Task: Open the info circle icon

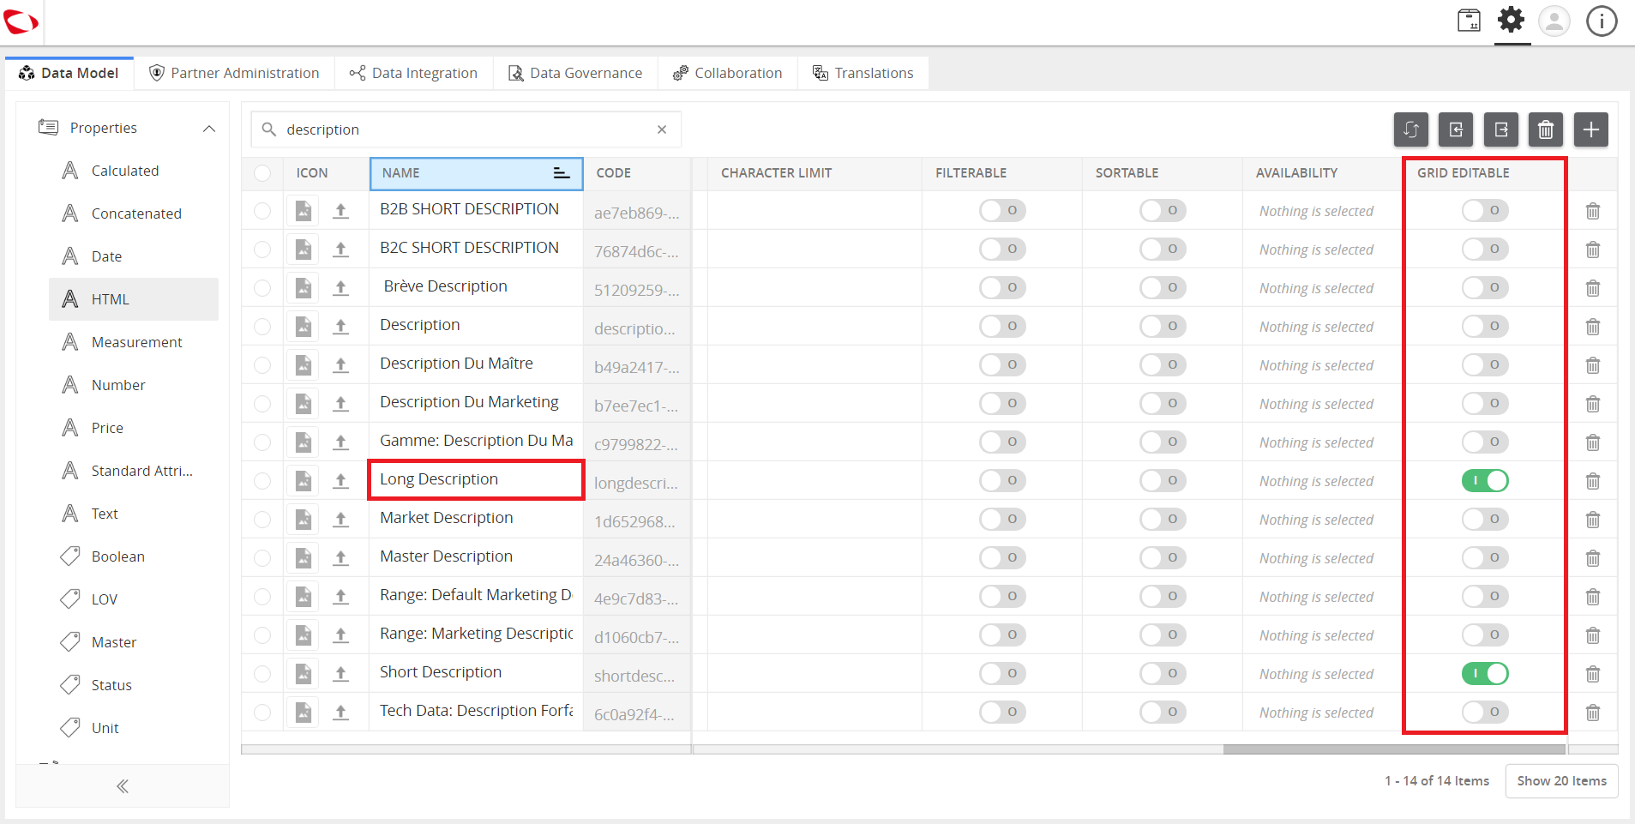Action: pos(1601,21)
